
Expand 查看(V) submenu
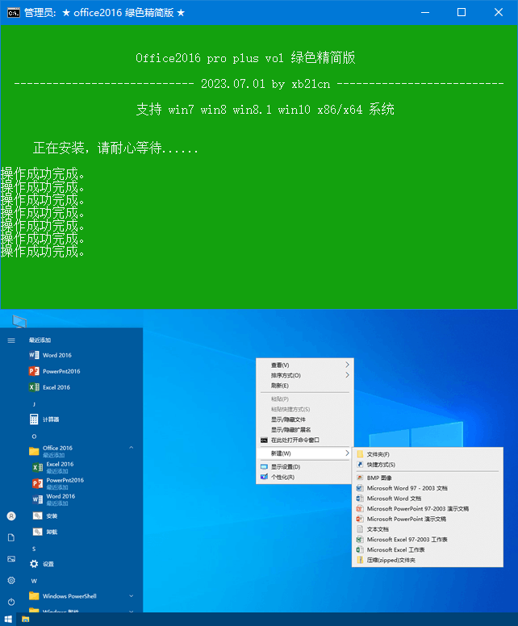tap(305, 365)
